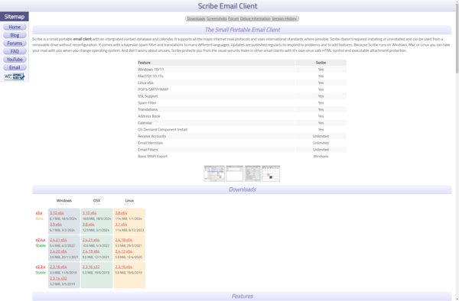Download Windows version 2.3.16 x64
Image resolution: width=459 pixels, height=301 pixels.
[x=58, y=267]
